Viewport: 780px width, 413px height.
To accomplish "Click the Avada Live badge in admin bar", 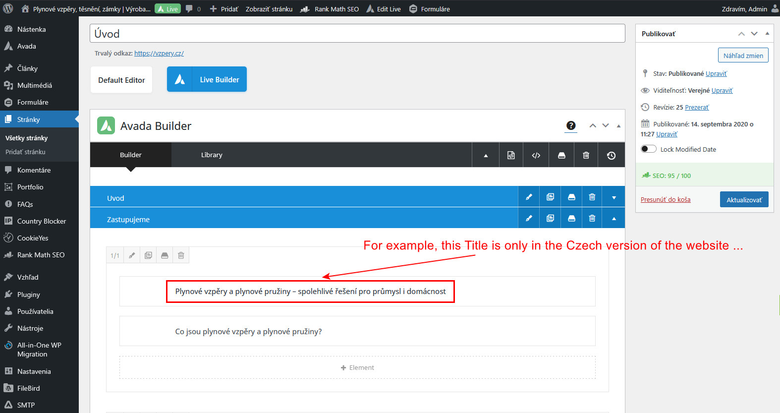I will [x=167, y=9].
